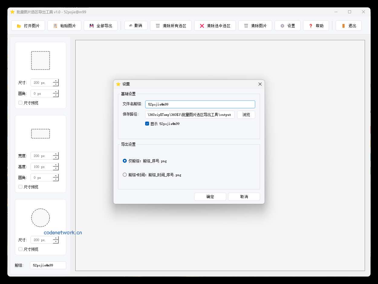This screenshot has height=284, width=378.
Task: Close the 设置 dialog with X
Action: [260, 84]
